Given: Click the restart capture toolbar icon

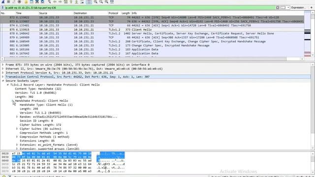Looking at the screenshot, I should [x=14, y=1].
